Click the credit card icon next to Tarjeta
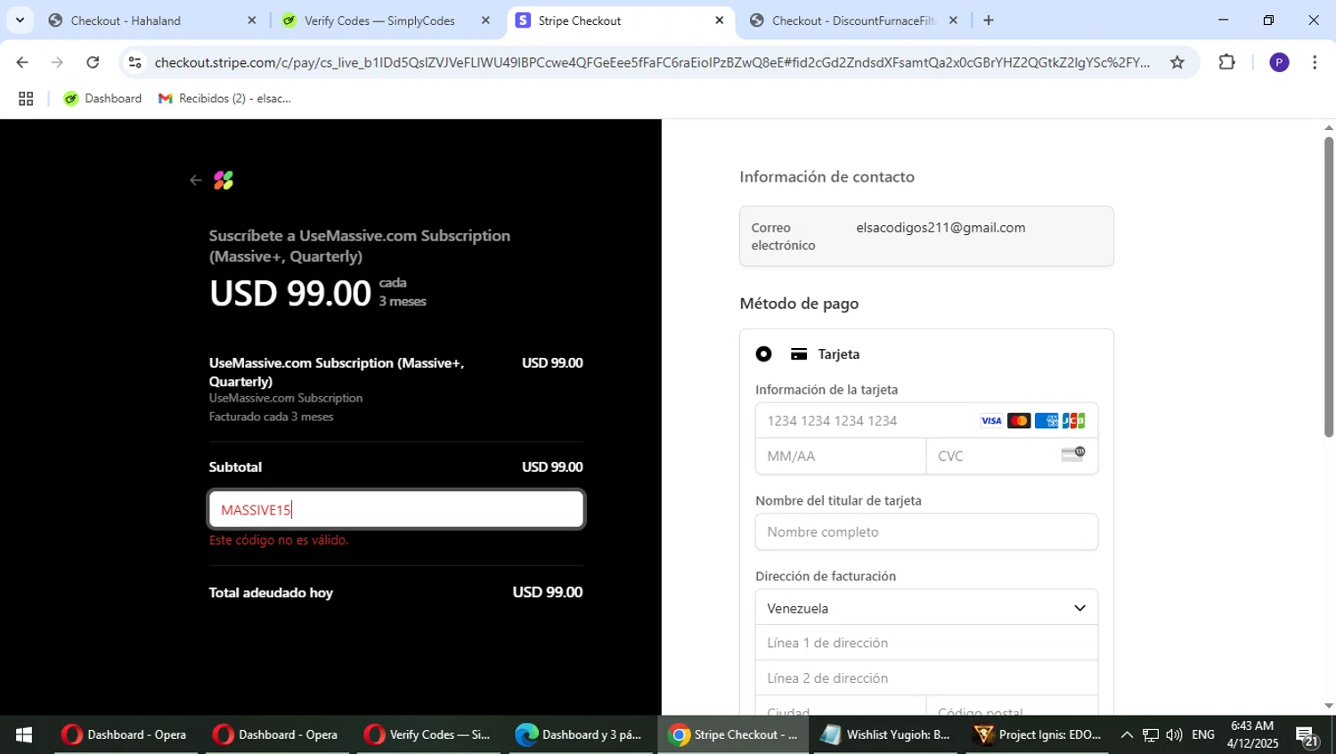Image resolution: width=1336 pixels, height=754 pixels. [799, 354]
